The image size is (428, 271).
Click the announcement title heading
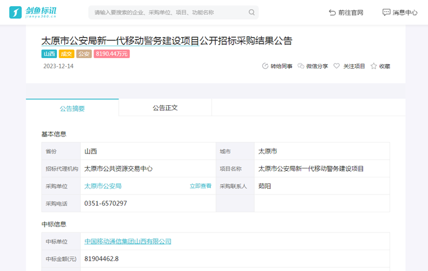coord(166,41)
